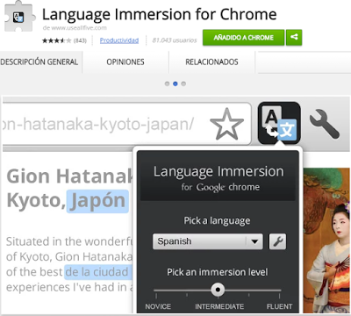Screen dimensions: 351x316
Task: Click highlighted phrase de la ciudad
Action: pyautogui.click(x=97, y=272)
